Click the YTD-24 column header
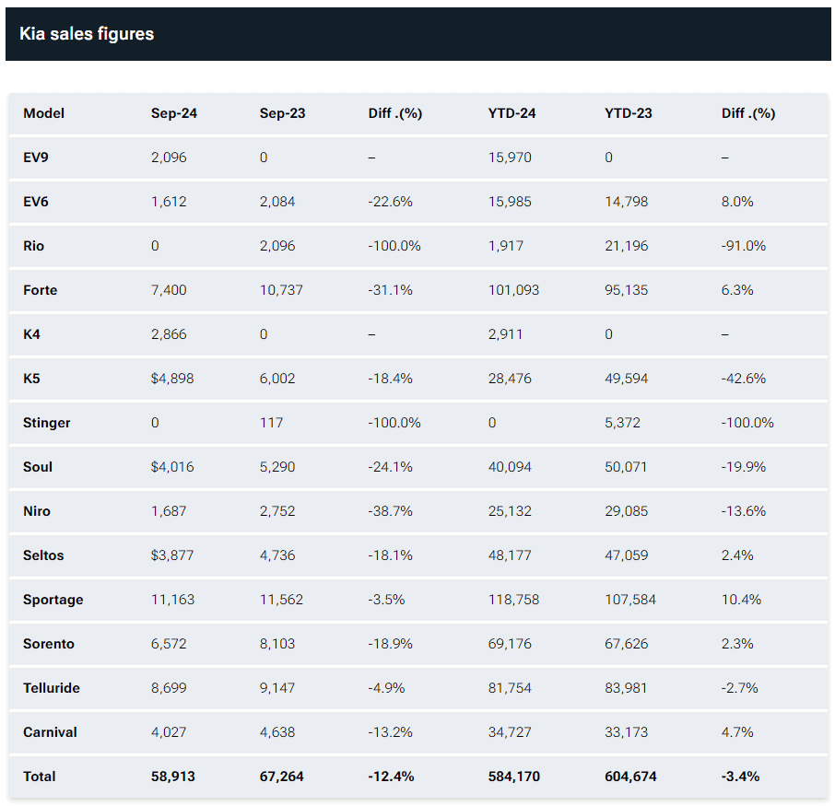Viewport: 835px width, 806px height. click(x=512, y=113)
